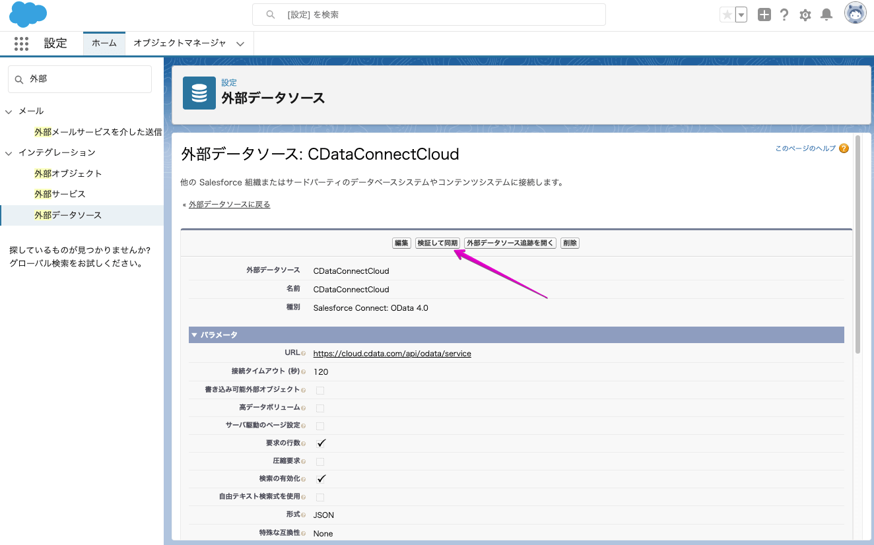
Task: Click the 形式 value JSON
Action: [x=323, y=515]
